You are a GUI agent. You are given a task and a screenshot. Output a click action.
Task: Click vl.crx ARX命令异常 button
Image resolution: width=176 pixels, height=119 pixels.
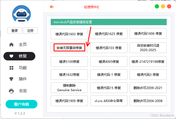[x=109, y=101]
